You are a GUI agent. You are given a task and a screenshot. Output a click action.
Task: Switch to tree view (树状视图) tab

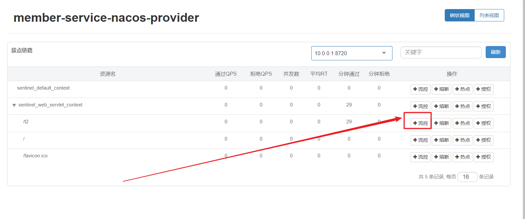(x=459, y=16)
